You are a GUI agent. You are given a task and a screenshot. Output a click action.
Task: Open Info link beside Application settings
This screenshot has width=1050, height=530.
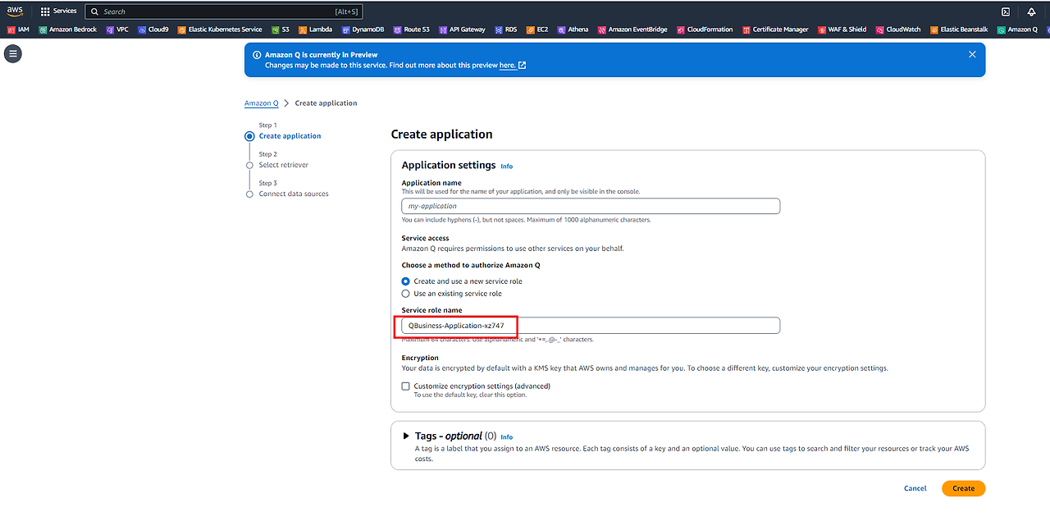click(506, 167)
